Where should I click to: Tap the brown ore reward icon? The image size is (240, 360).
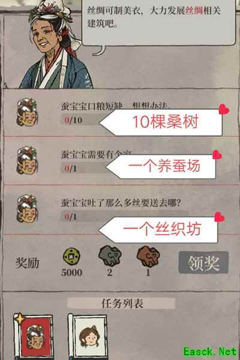coord(148,256)
